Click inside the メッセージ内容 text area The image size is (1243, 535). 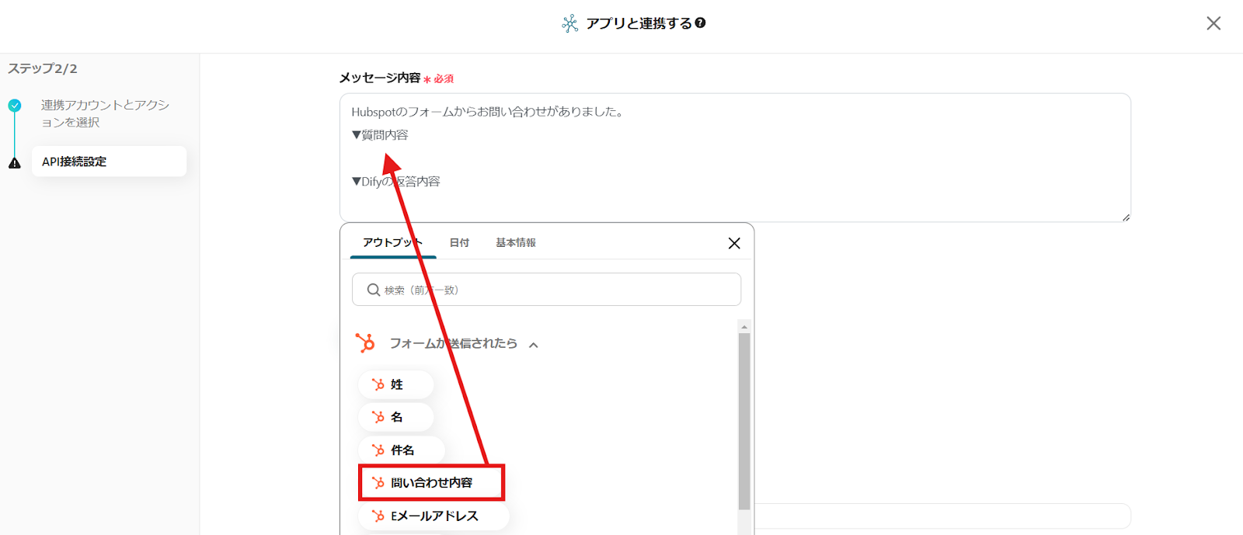(735, 158)
